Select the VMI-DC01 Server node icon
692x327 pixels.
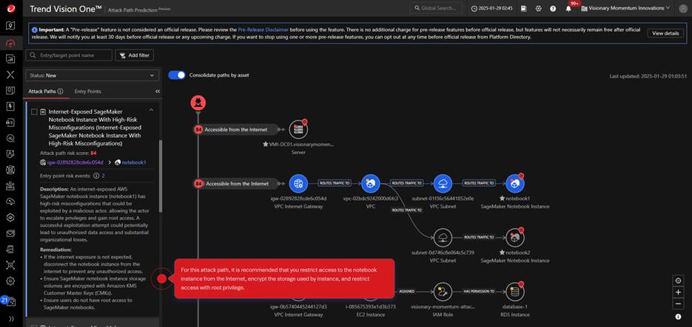[298, 129]
